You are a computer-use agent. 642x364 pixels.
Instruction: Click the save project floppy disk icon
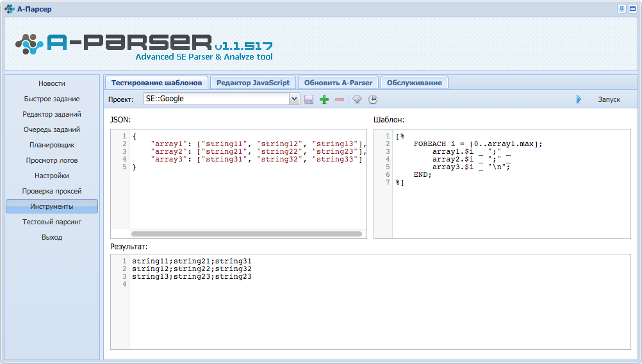pos(309,99)
